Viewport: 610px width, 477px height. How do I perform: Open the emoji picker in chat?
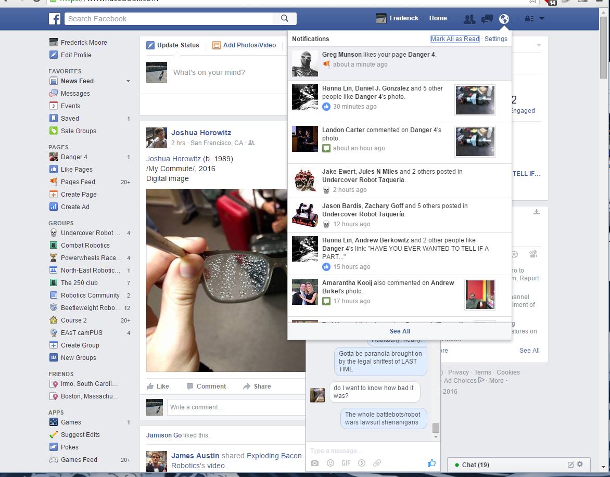click(x=330, y=463)
